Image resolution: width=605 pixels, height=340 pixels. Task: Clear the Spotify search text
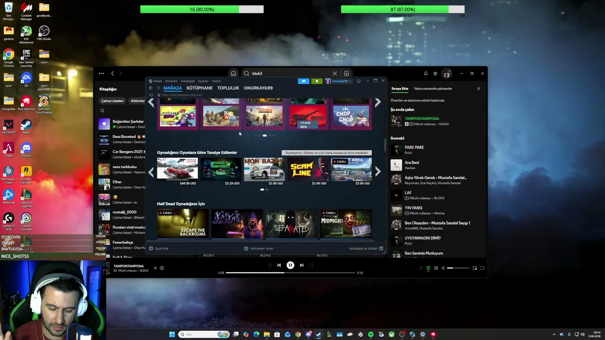click(335, 73)
